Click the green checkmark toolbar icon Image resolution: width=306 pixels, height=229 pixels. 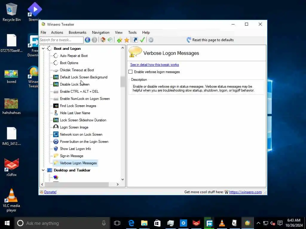(142, 40)
